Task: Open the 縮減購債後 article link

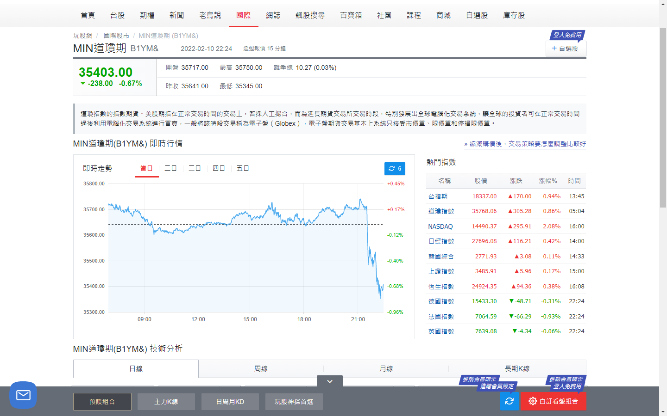Action: 525,144
